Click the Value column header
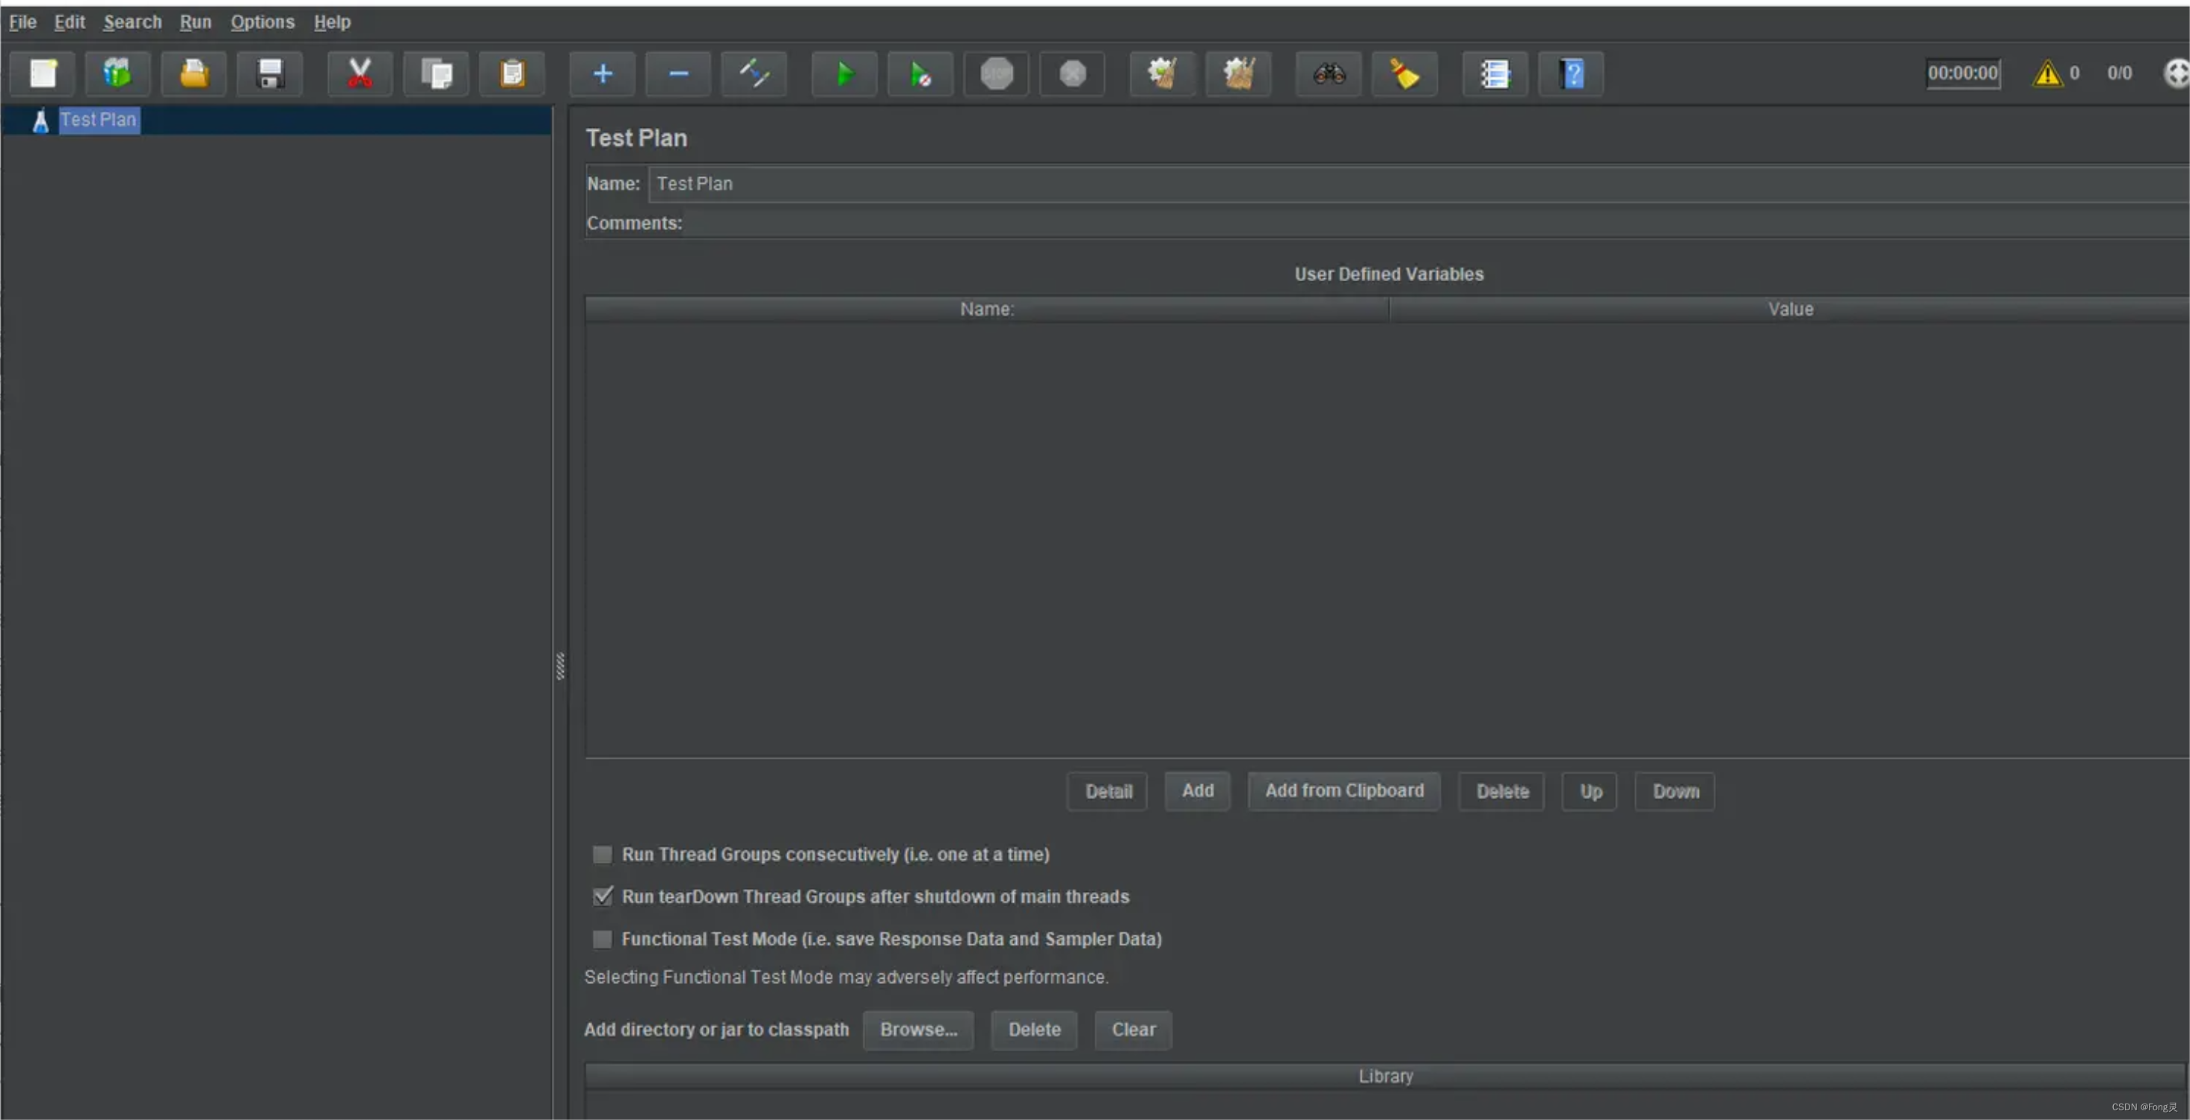 tap(1789, 310)
